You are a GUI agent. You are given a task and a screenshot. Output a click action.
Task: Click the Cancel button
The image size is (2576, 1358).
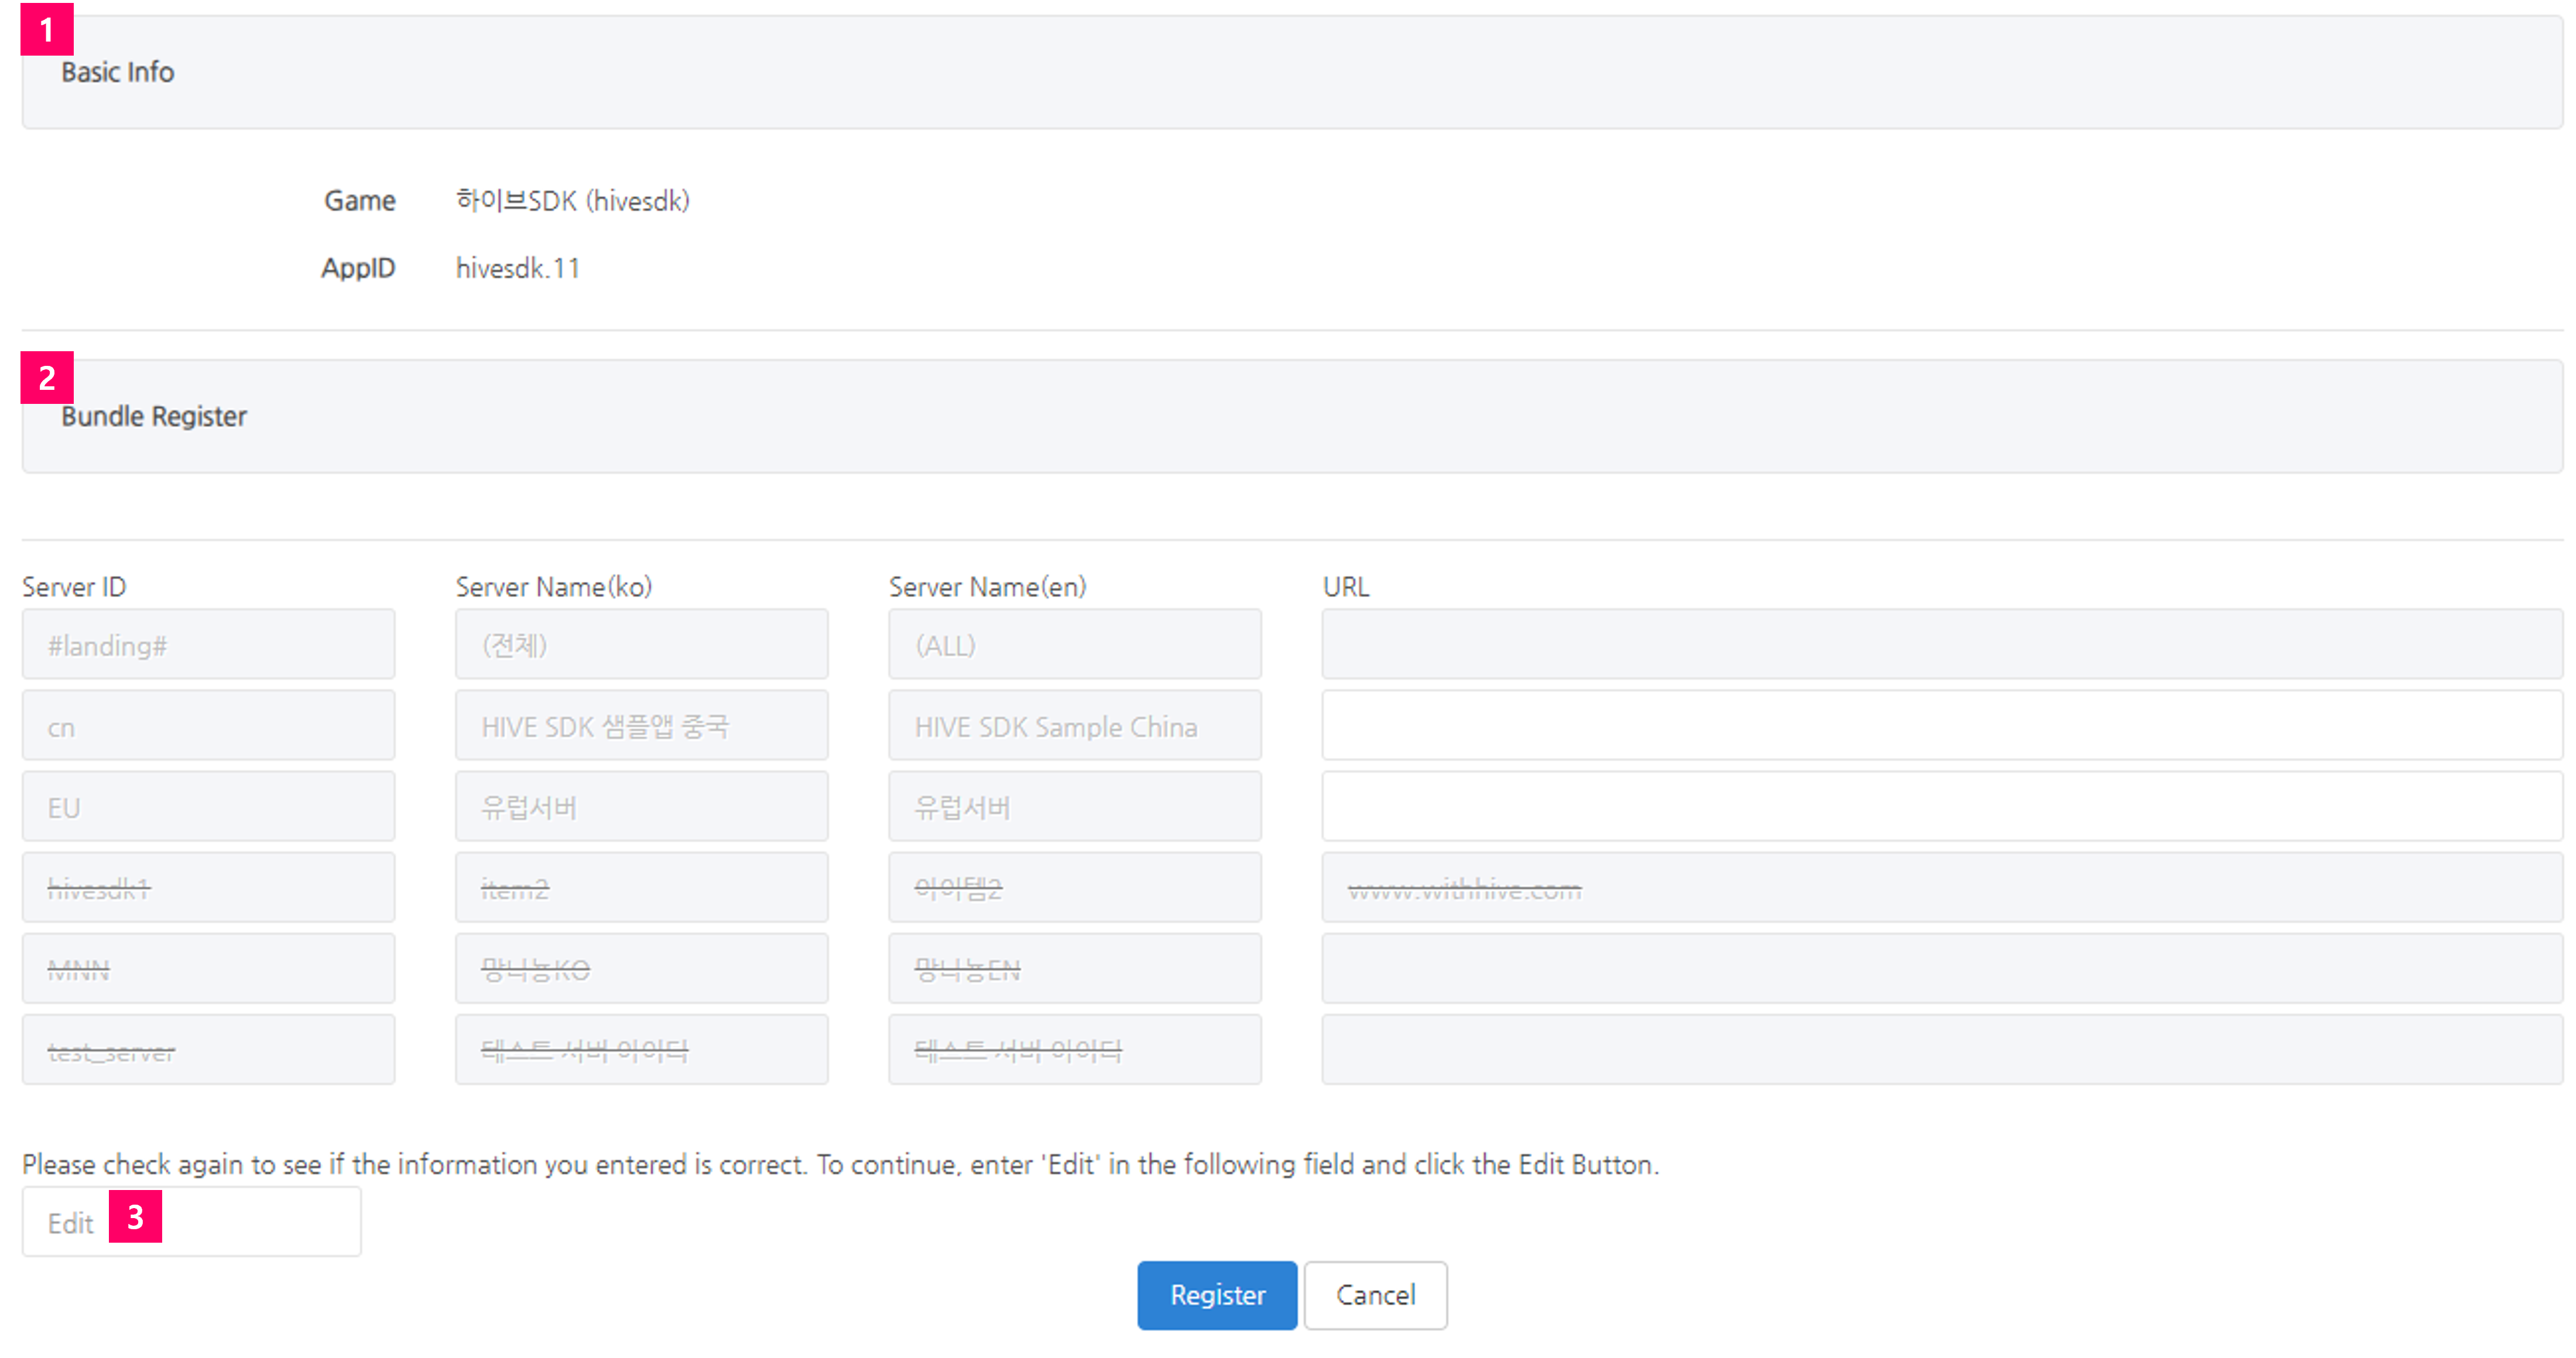1375,1295
